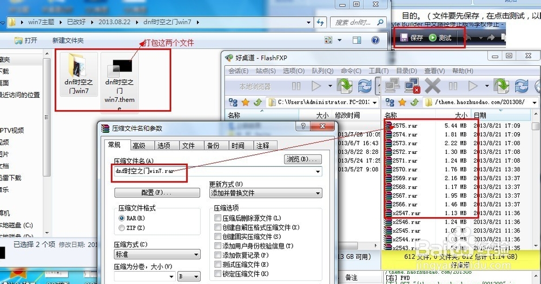Screen dimensions: 541x284
Task: Click remote pane bookmark star icon
Action: click(402, 102)
